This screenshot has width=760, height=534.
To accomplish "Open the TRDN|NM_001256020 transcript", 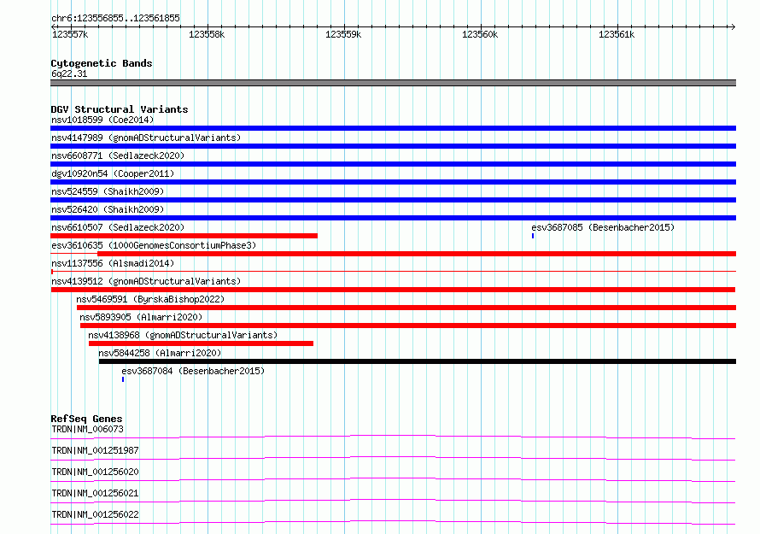I will [x=95, y=472].
